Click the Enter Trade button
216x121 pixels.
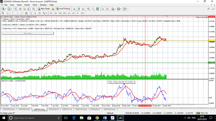click(28, 33)
